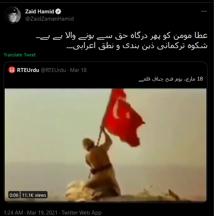The height and width of the screenshot is (216, 214).
Task: Click the Twitter Web App source link
Action: (81, 212)
